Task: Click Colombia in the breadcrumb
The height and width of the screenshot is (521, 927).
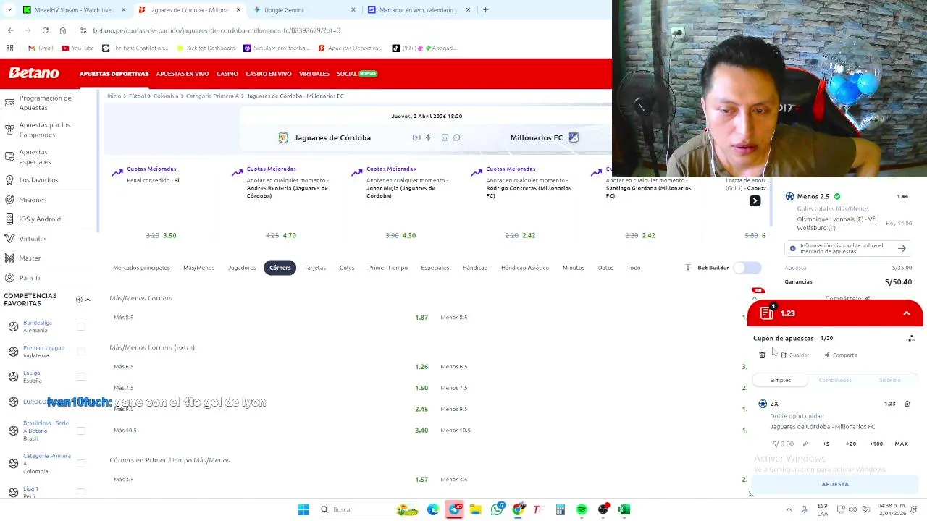Action: 166,96
